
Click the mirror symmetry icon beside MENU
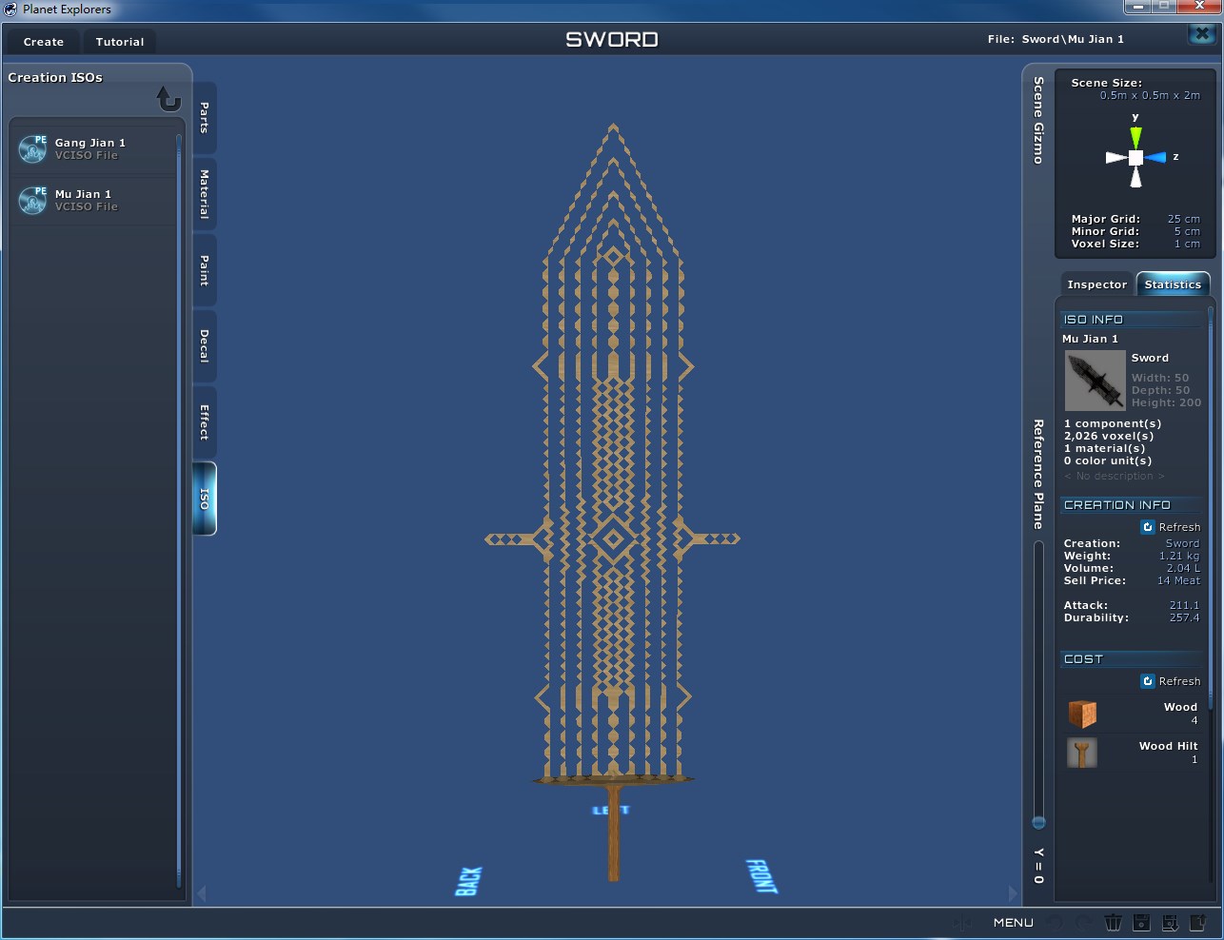point(963,922)
